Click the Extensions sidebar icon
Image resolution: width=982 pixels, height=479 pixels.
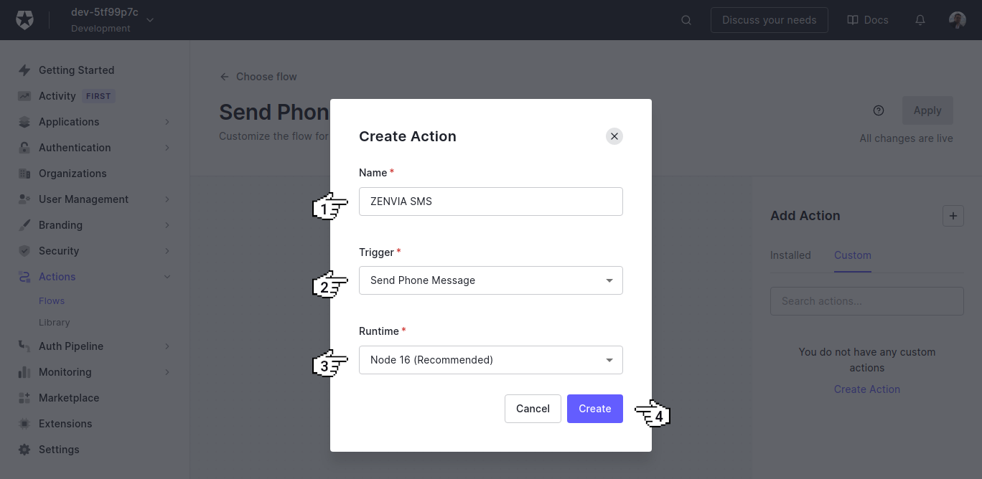pos(24,423)
